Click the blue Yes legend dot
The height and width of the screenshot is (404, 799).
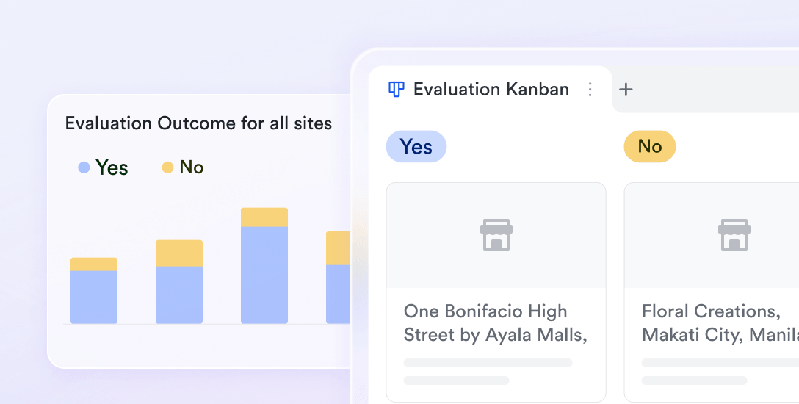(x=84, y=167)
